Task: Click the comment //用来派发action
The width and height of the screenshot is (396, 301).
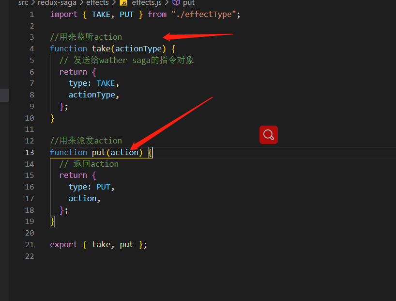Action: (x=86, y=141)
